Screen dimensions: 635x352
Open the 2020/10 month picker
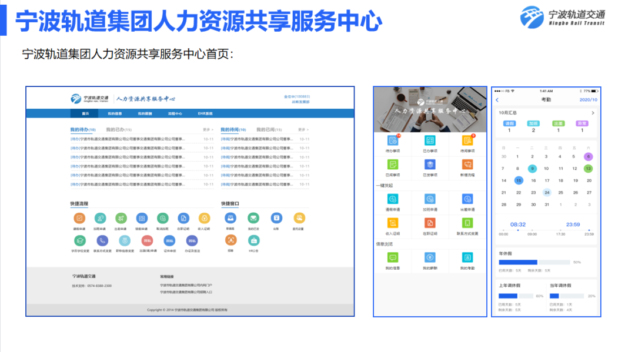(588, 99)
